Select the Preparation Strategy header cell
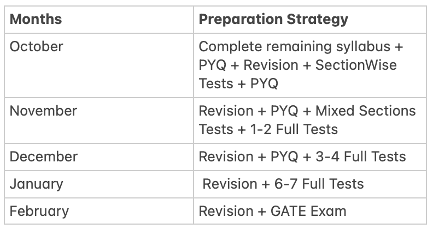Viewport: 433px width, 229px height. (273, 20)
